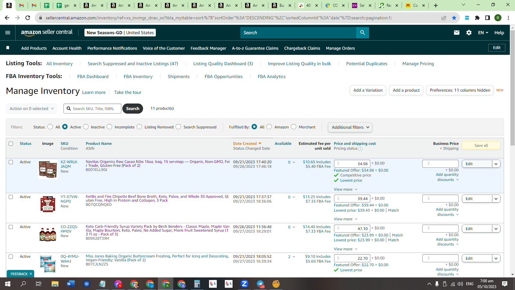Check the Miss Jones Baking Frosting row
Image resolution: width=515 pixels, height=290 pixels.
pos(11,257)
